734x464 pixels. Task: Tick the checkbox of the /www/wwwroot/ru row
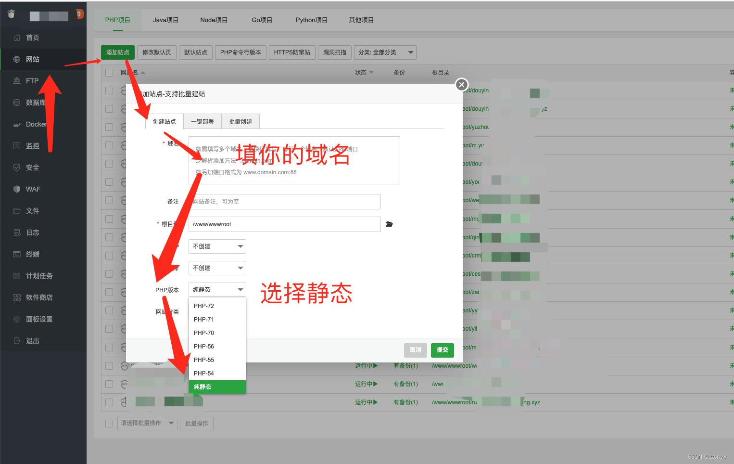tap(109, 402)
